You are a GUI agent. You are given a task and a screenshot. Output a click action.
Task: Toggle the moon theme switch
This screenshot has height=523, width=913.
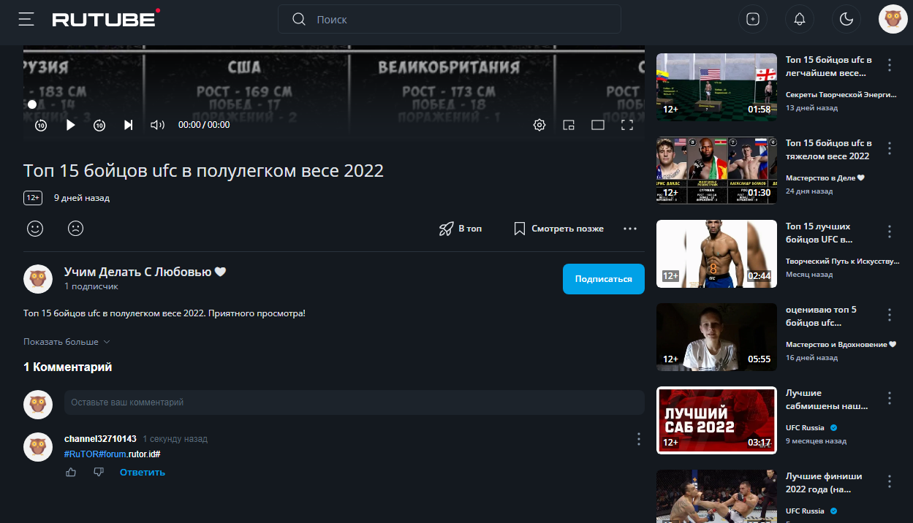click(846, 20)
